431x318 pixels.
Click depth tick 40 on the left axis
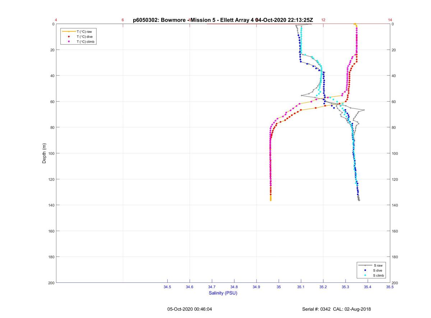tap(52, 76)
